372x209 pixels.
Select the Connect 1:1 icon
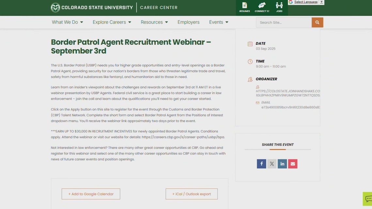pyautogui.click(x=262, y=7)
